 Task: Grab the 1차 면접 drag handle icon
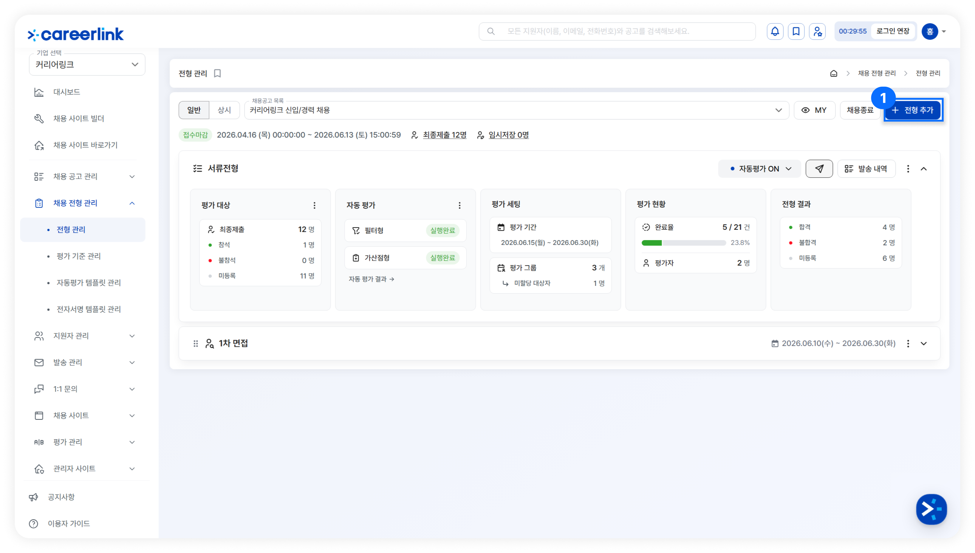click(196, 343)
